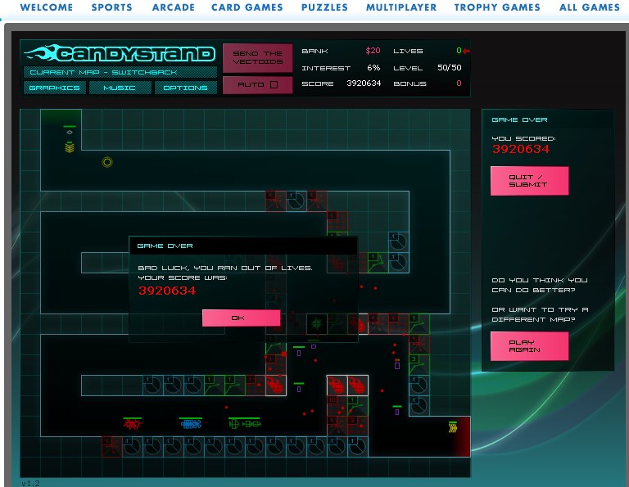Click the red bug-shaped vectoid enemy
The height and width of the screenshot is (487, 629).
133,424
